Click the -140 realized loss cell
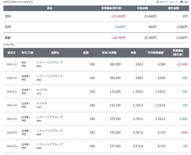This screenshot has width=191, height=155. [x=184, y=105]
